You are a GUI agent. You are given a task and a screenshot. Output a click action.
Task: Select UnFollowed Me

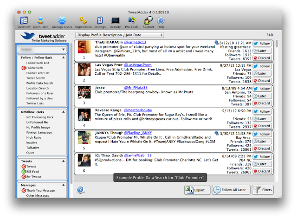point(37,122)
